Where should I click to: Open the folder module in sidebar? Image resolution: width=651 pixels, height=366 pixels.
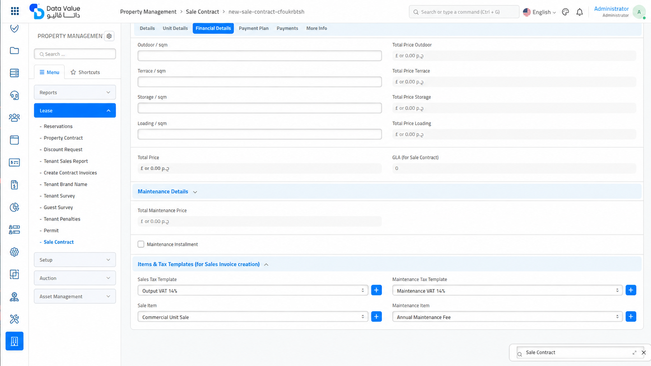[x=14, y=51]
